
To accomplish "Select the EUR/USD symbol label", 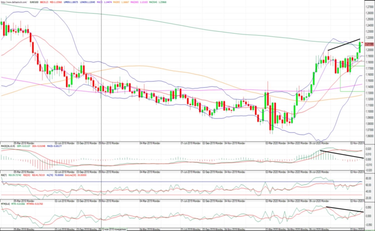I will coord(34,2).
